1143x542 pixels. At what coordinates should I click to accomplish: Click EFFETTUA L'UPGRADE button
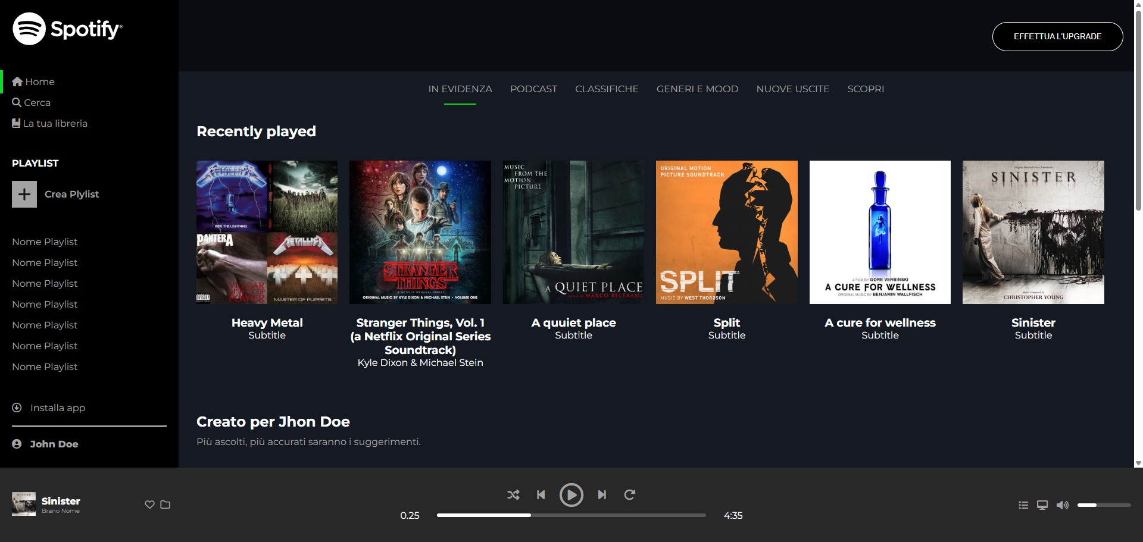click(1057, 36)
